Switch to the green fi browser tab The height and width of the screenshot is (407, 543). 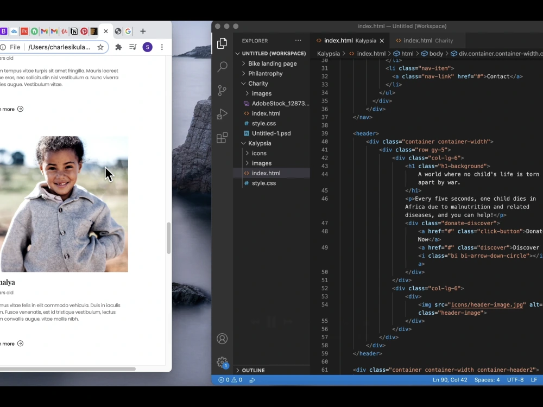34,31
